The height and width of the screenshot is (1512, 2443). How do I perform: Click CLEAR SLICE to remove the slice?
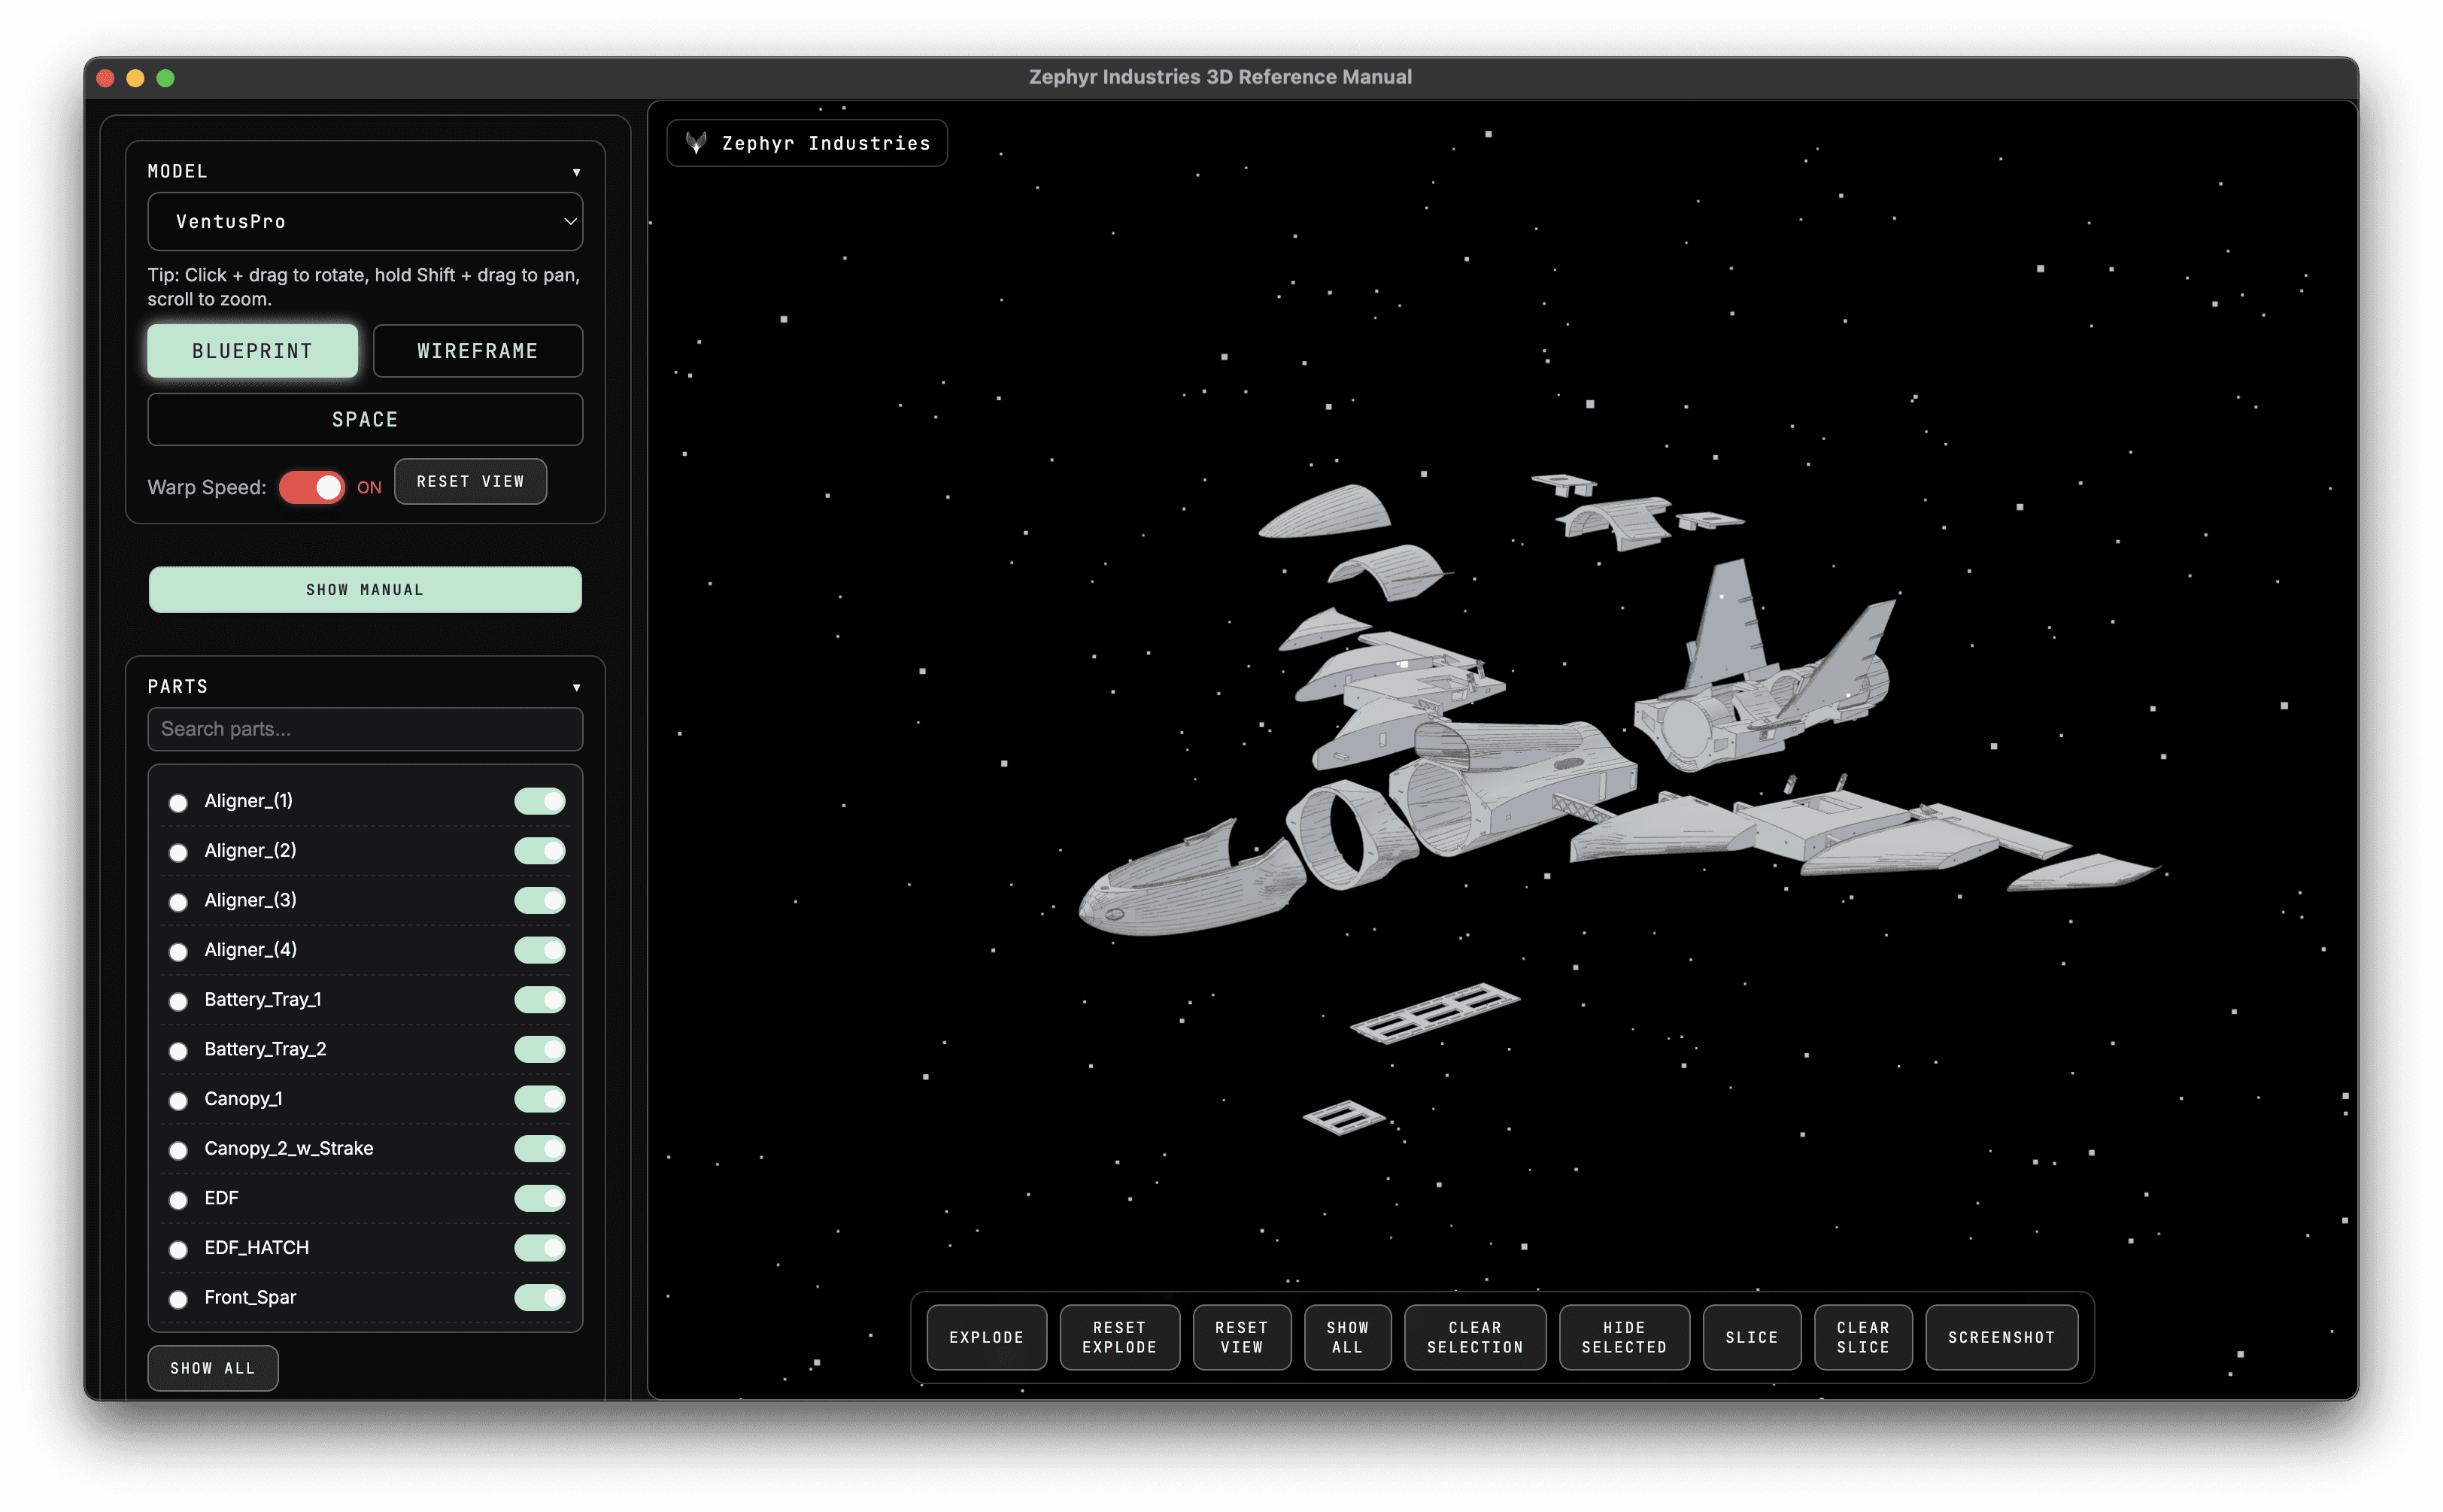(1862, 1337)
